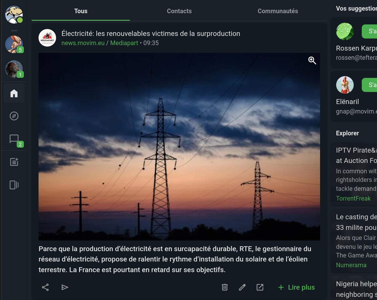Open the news.movim.eu link
This screenshot has width=377, height=300.
click(x=83, y=43)
